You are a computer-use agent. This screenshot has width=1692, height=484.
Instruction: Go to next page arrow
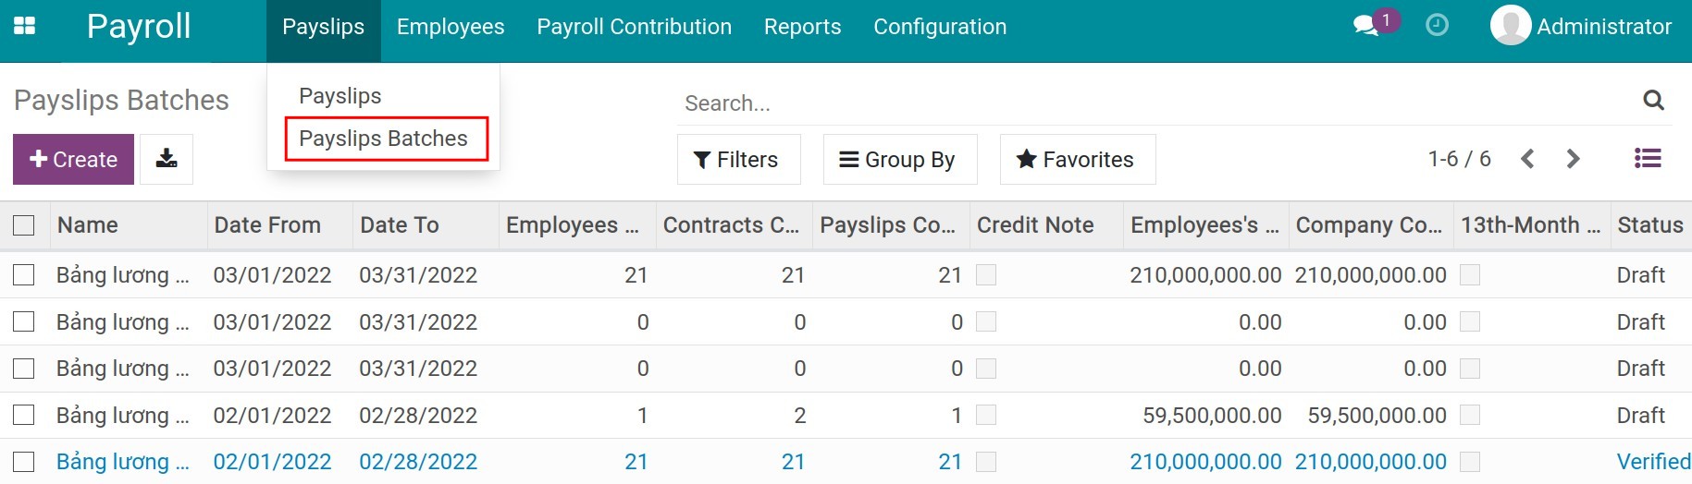pyautogui.click(x=1573, y=159)
